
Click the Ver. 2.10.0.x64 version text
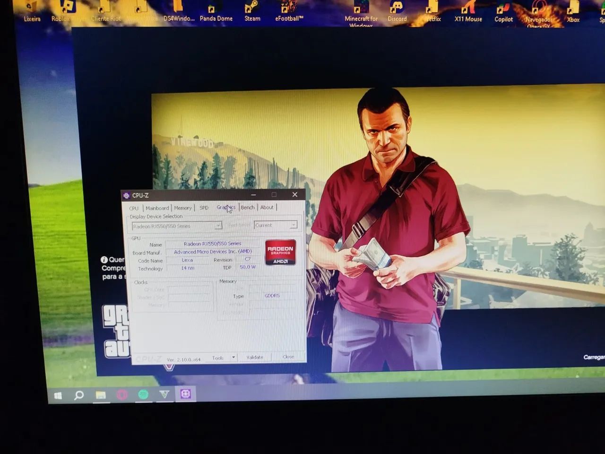(183, 359)
